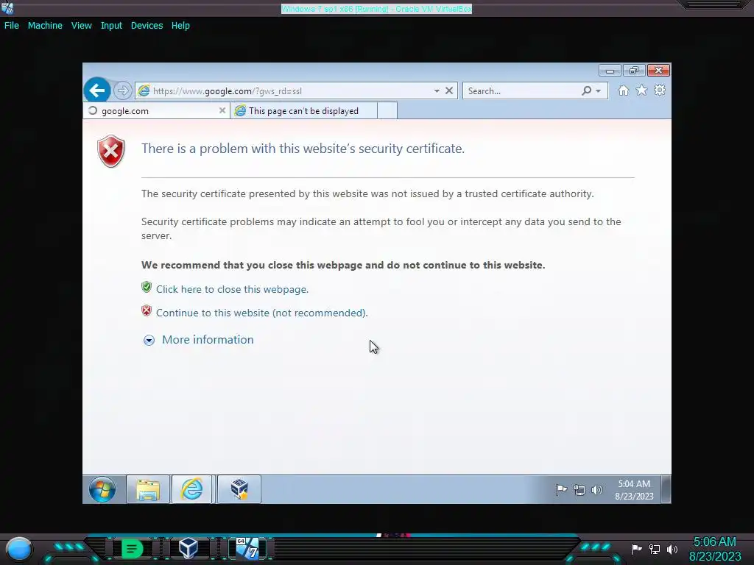Open the VirtualBox File menu

pos(12,26)
